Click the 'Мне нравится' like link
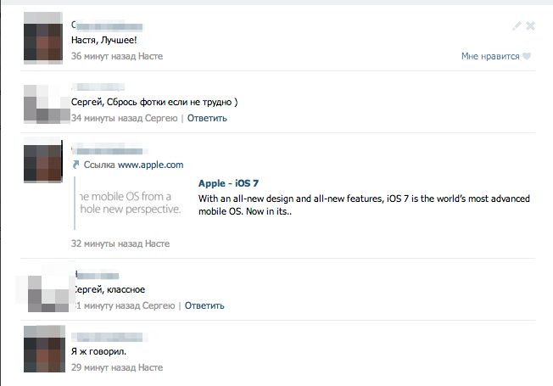The width and height of the screenshot is (553, 386). 490,56
